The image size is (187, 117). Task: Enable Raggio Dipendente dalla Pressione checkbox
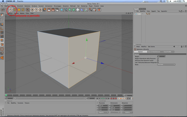coord(158,58)
